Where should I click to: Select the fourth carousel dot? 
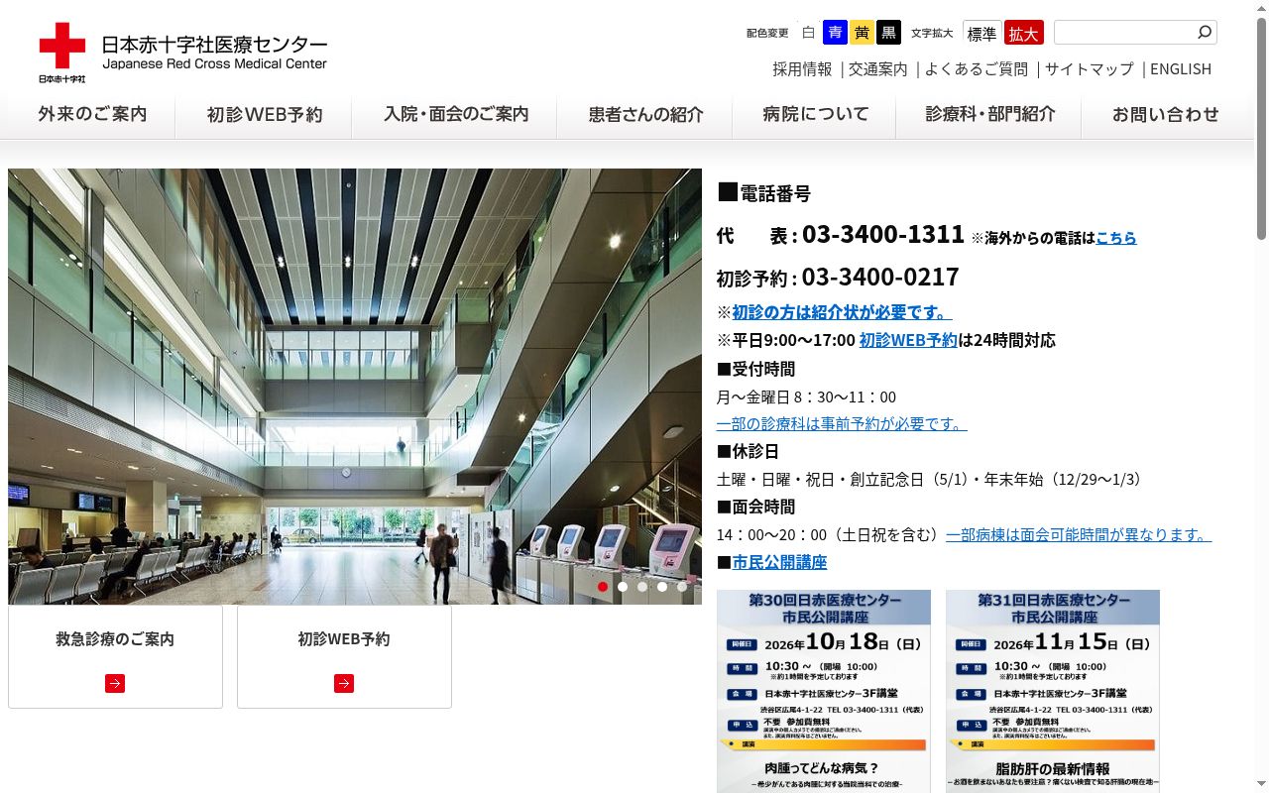point(662,587)
